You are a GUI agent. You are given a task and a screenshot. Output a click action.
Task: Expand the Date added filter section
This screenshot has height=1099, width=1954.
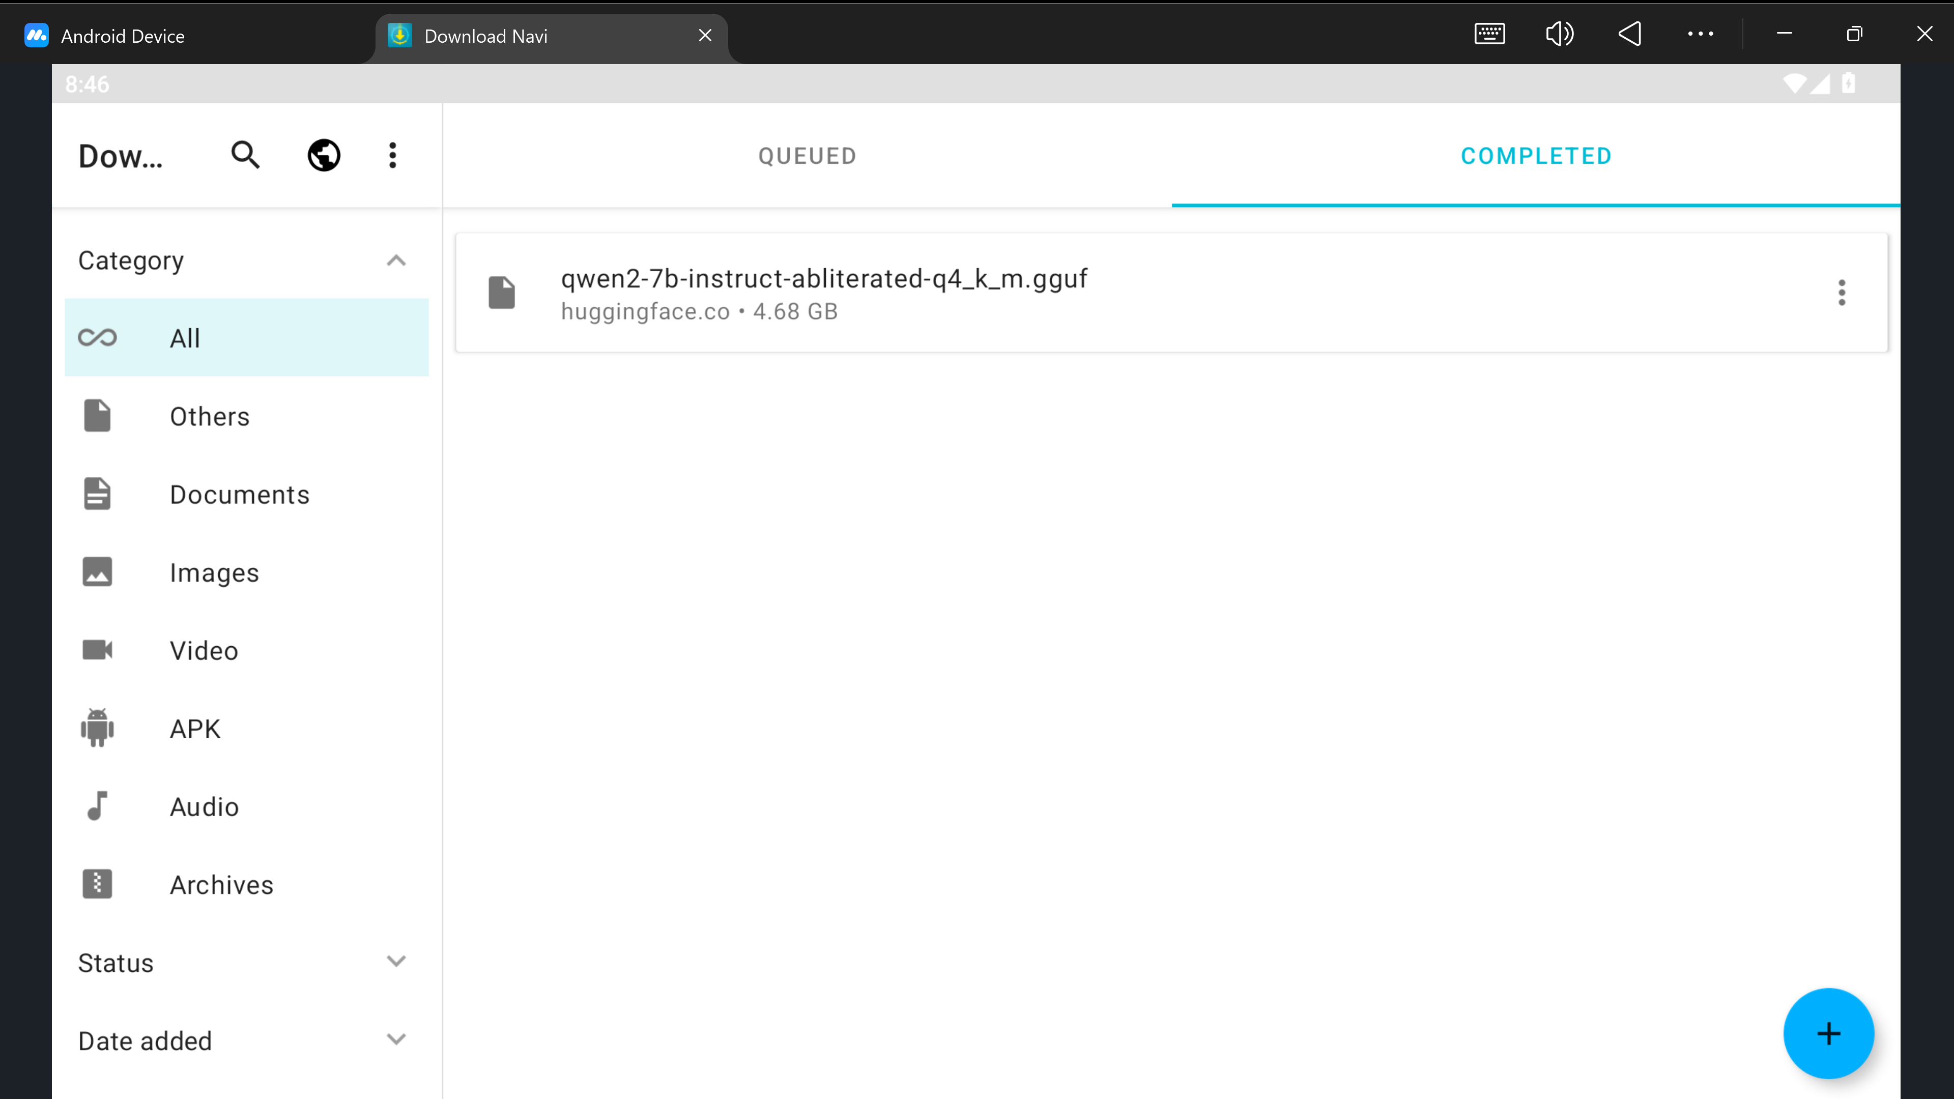(396, 1040)
